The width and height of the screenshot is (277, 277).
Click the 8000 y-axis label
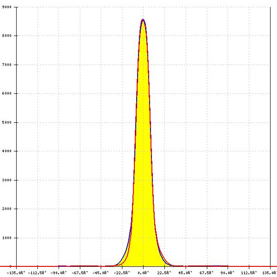point(7,36)
